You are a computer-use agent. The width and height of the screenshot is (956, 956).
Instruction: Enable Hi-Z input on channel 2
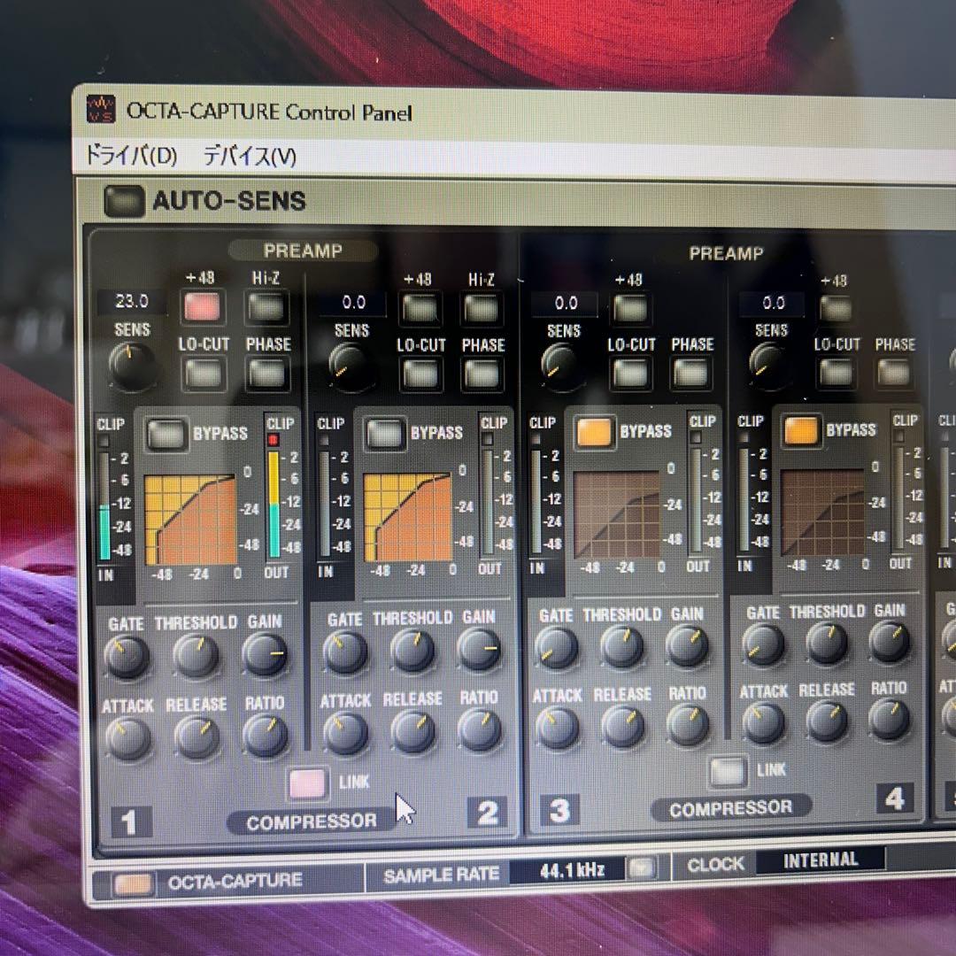(482, 308)
